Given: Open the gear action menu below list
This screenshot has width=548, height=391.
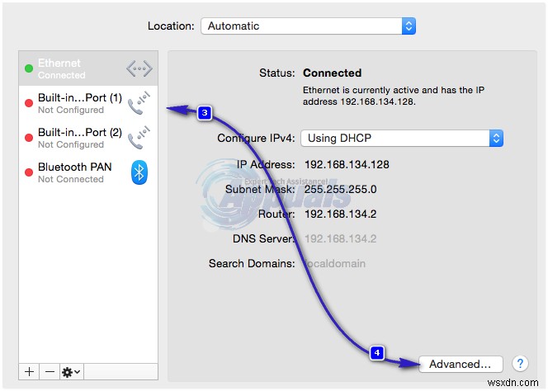Looking at the screenshot, I should 72,372.
